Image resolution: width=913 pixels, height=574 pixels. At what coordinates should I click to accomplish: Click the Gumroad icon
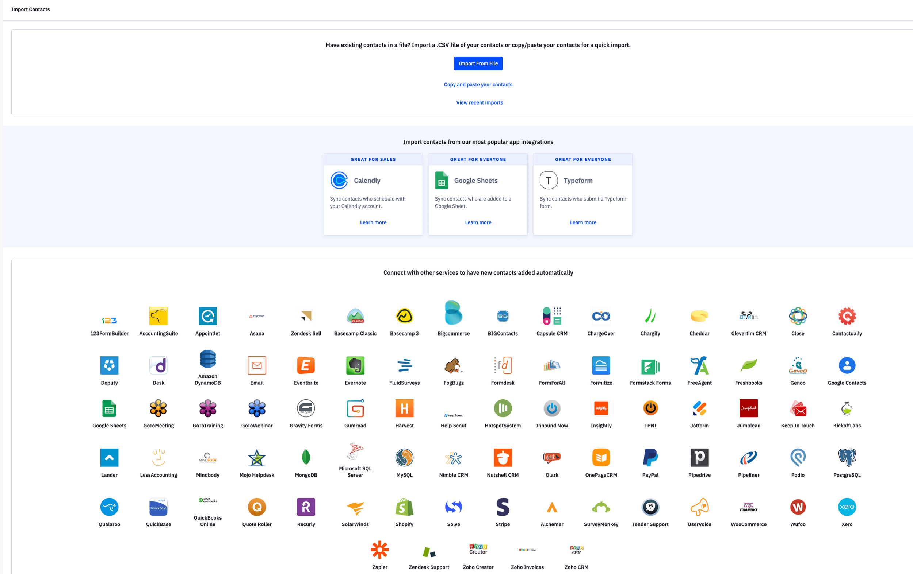click(x=355, y=408)
